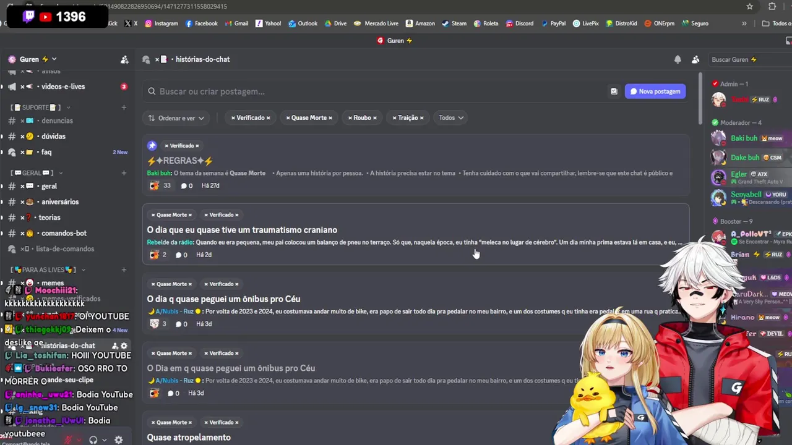Open the Discord bookmark
The image size is (792, 445).
point(520,23)
